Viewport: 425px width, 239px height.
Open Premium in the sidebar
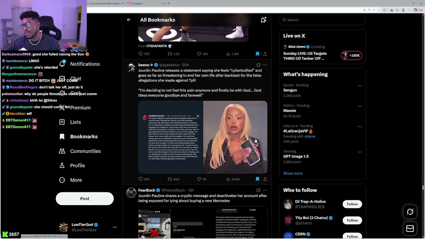[75, 108]
